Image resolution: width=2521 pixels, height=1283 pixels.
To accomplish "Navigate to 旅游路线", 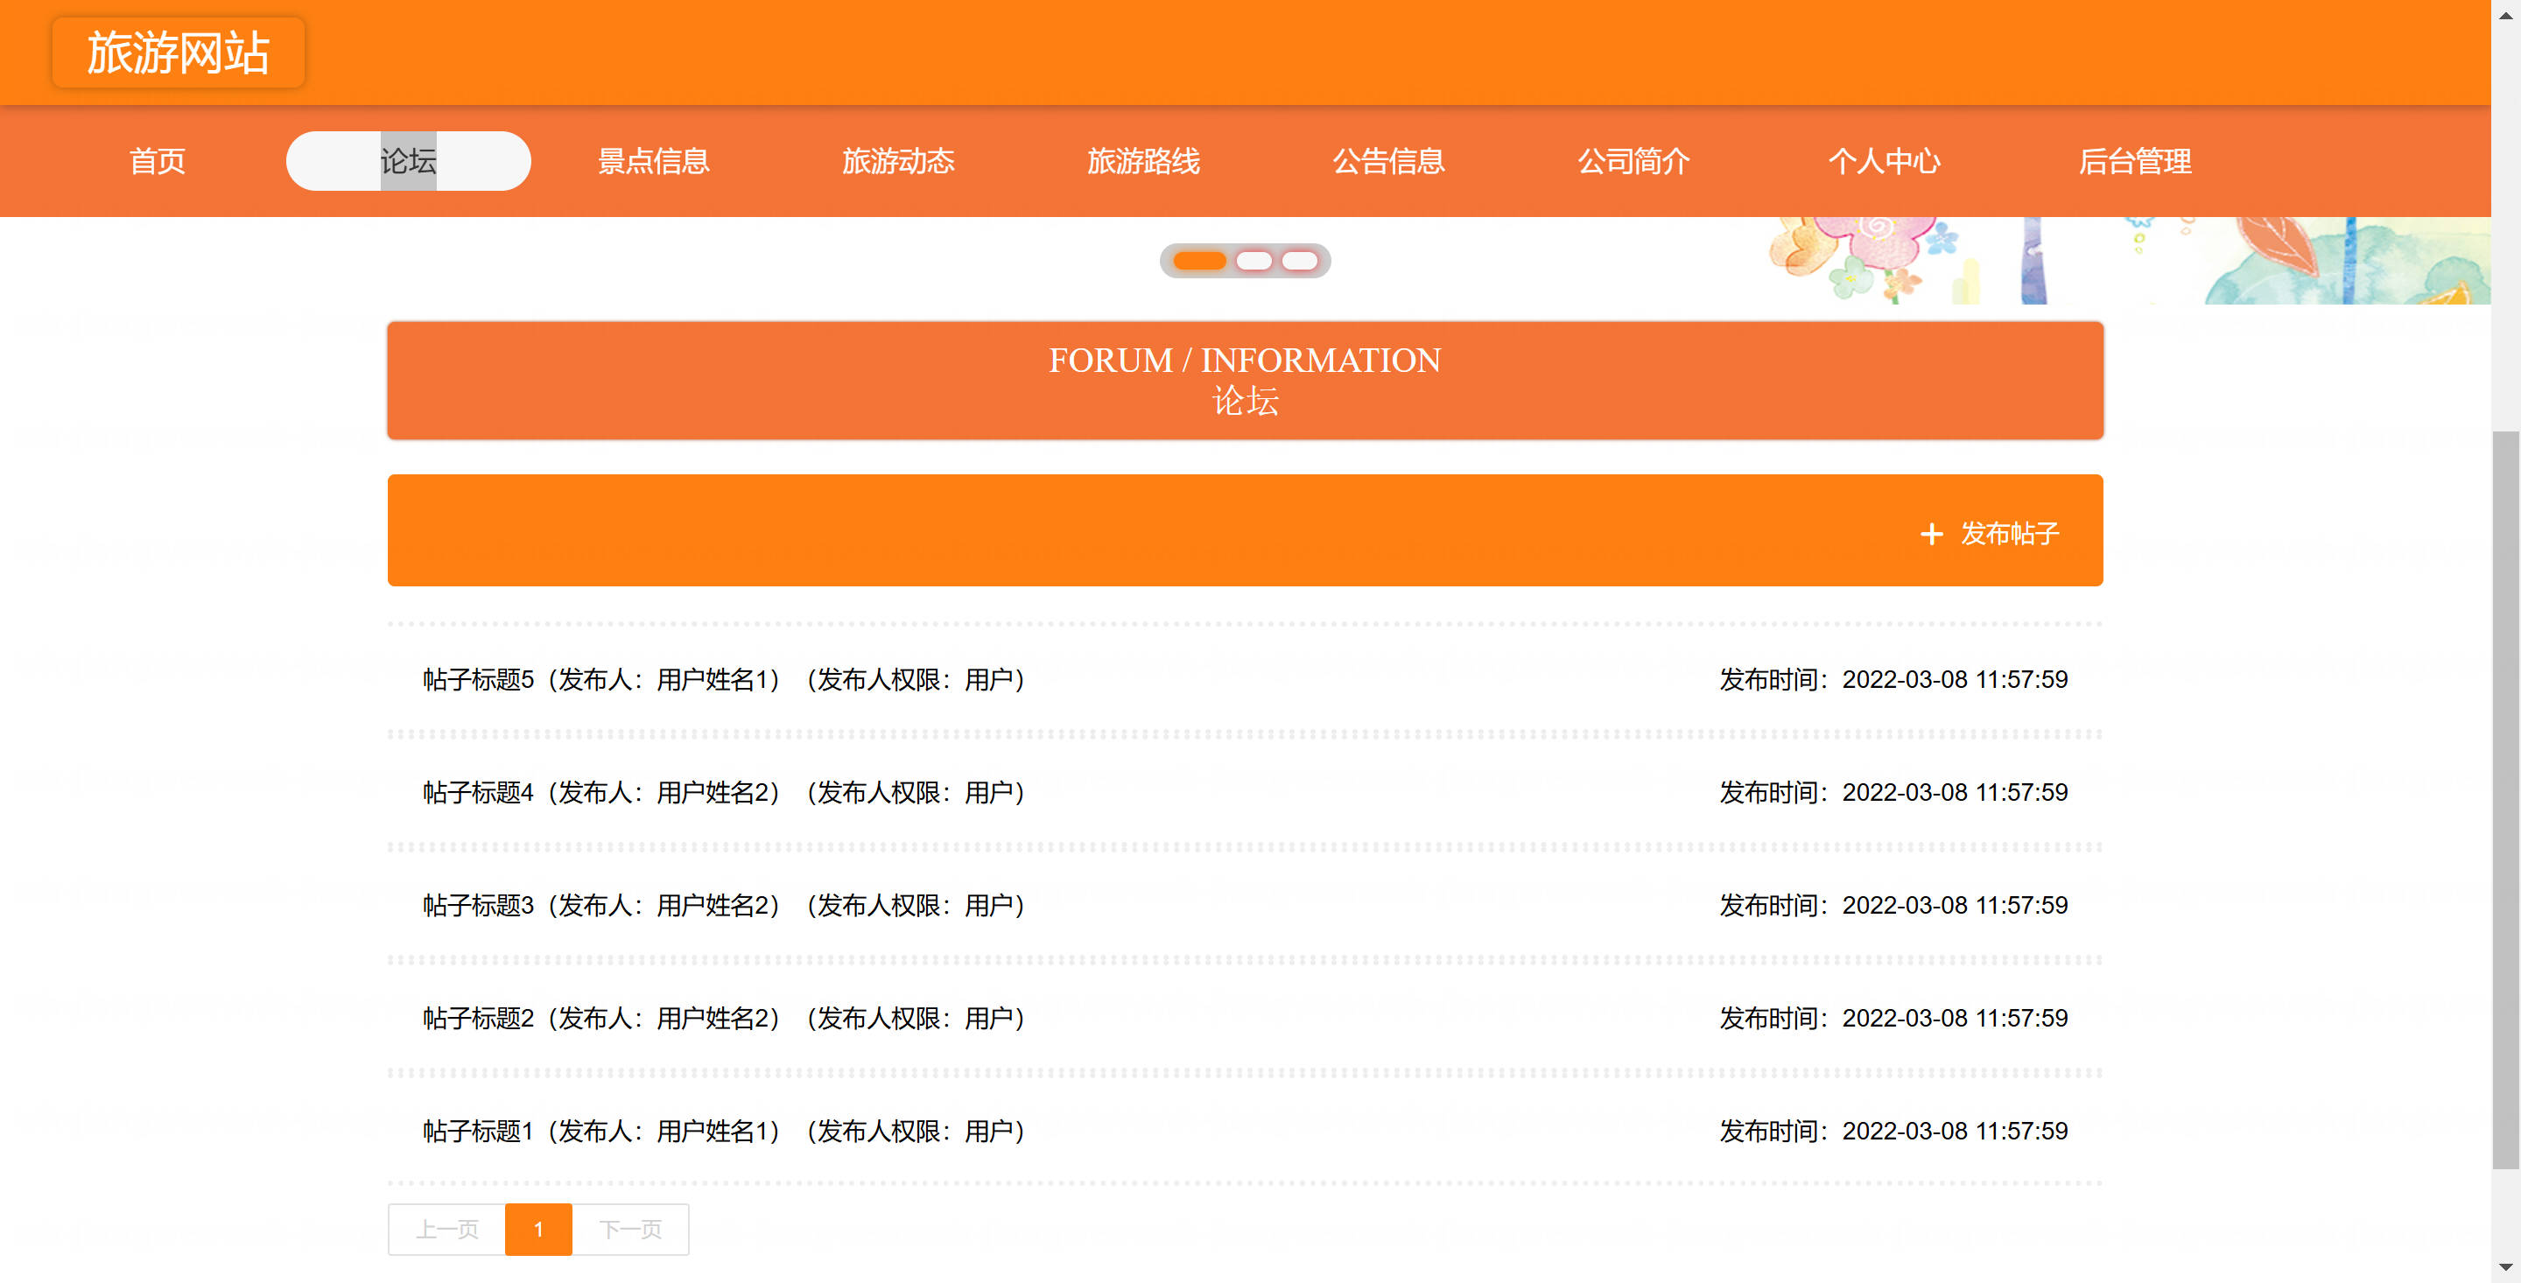I will coord(1143,162).
